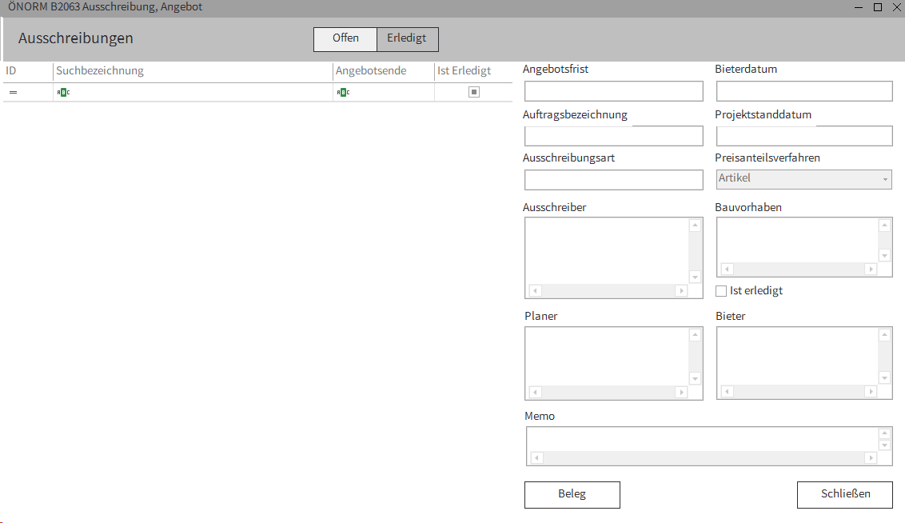Switch to the Offen tab
This screenshot has height=523, width=905.
(345, 38)
